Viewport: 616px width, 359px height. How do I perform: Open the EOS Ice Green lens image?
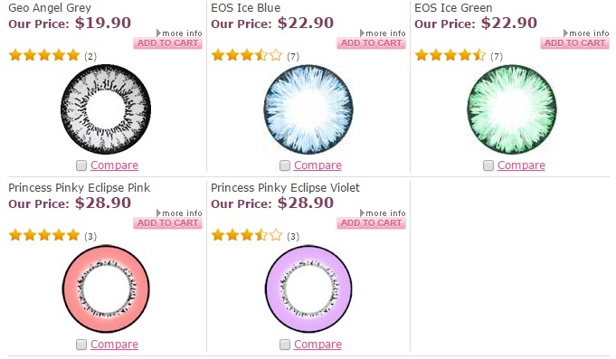pos(512,109)
